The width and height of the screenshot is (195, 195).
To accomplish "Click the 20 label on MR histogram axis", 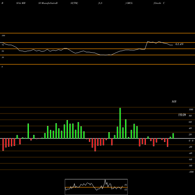I will click(x=190, y=135).
